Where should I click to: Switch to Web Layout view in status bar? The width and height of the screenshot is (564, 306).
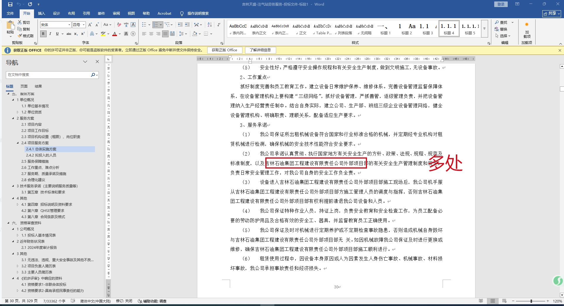pos(504,301)
